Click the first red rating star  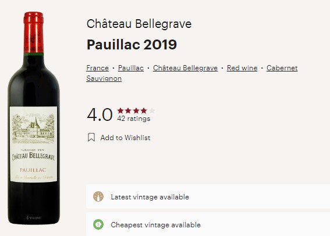[x=120, y=110]
